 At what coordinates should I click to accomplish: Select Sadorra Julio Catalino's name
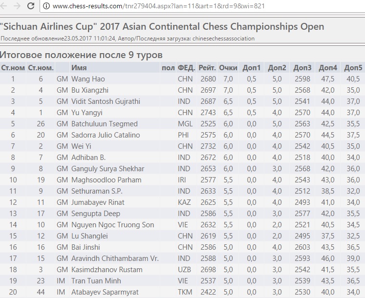pyautogui.click(x=106, y=135)
